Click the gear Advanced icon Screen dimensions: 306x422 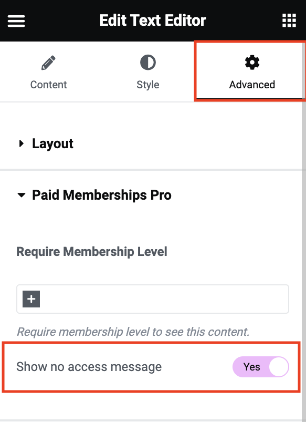click(x=252, y=63)
